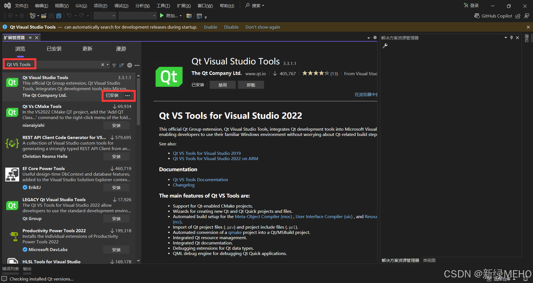Open the 输出 bottom tab

point(27,269)
